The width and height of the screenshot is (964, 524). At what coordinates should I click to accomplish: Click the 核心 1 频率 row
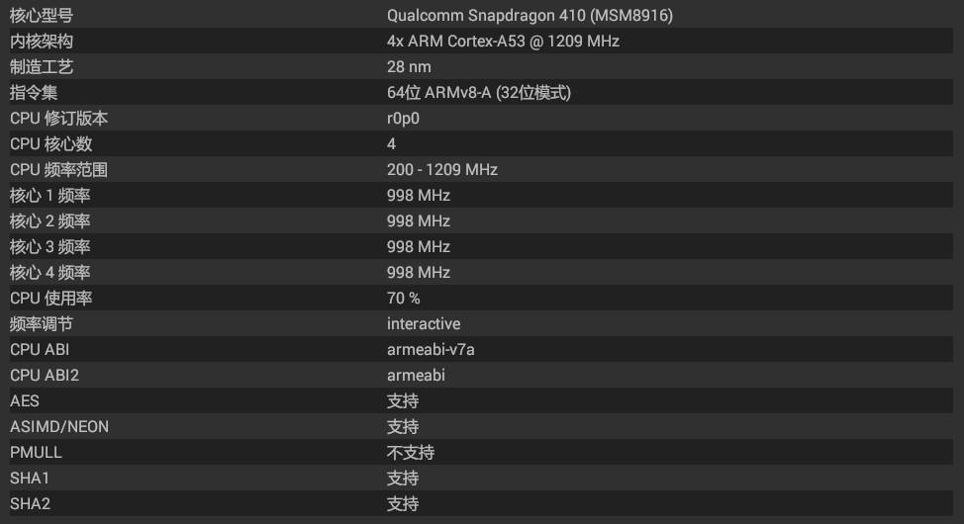(482, 196)
